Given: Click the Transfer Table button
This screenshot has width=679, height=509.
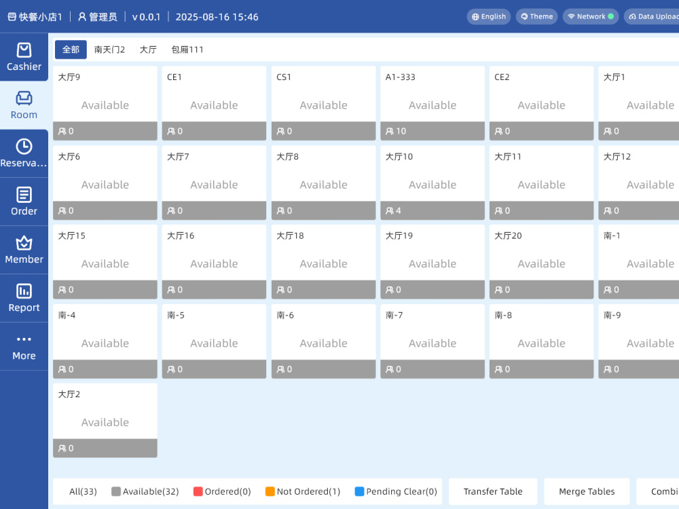Looking at the screenshot, I should click(x=493, y=491).
